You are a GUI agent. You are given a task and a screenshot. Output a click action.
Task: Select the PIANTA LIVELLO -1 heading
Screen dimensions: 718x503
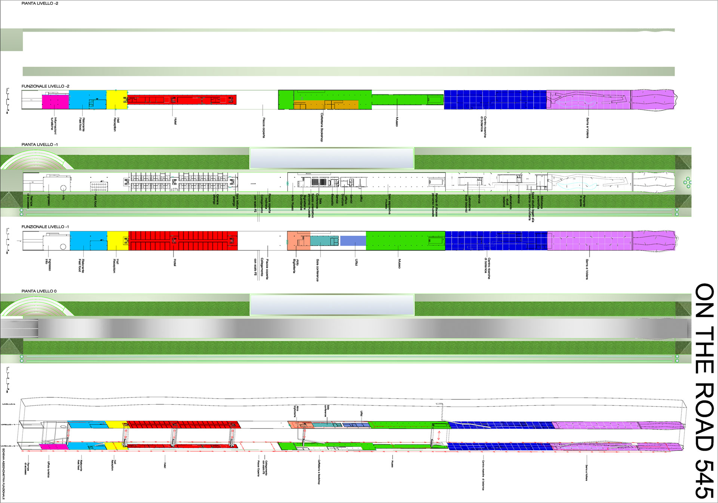pyautogui.click(x=40, y=144)
